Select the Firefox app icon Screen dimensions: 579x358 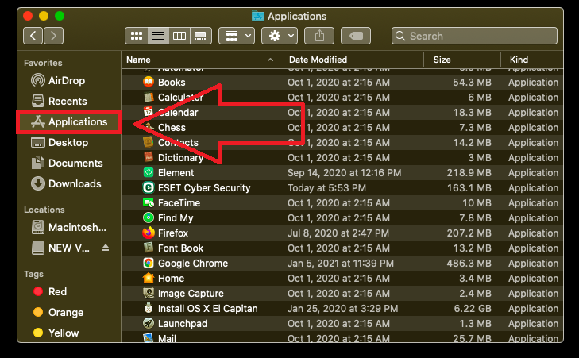pos(149,233)
